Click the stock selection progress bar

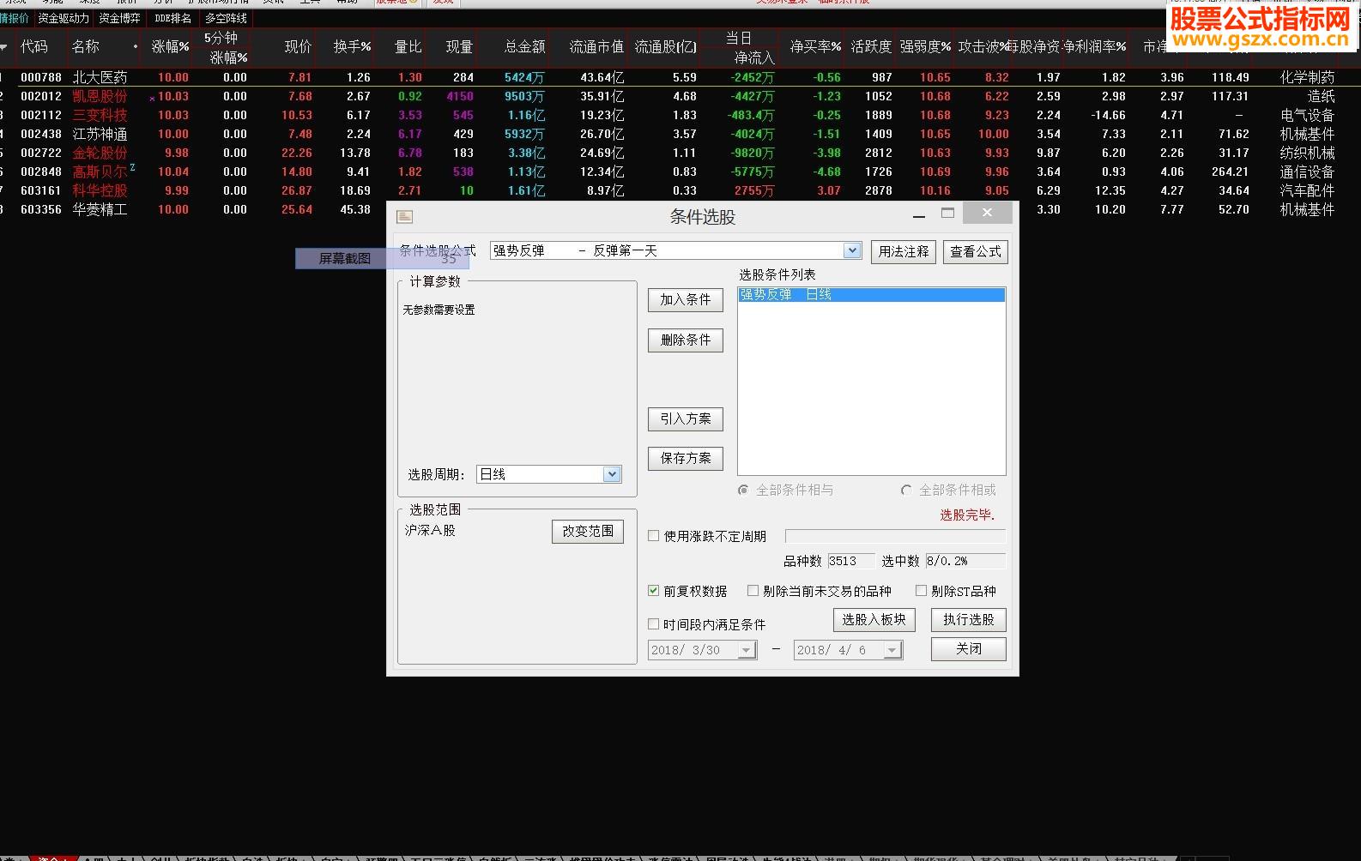896,536
